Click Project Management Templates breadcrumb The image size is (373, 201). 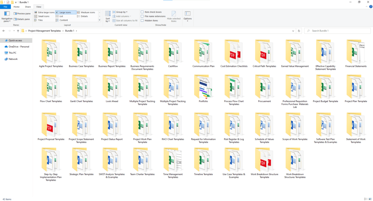[x=44, y=31]
